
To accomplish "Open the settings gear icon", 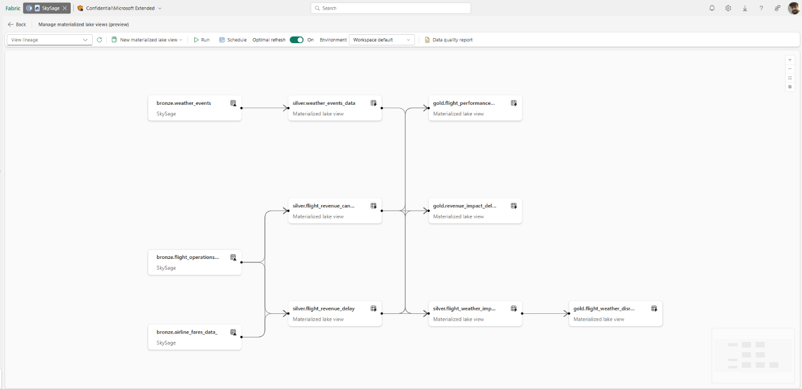I will 728,8.
